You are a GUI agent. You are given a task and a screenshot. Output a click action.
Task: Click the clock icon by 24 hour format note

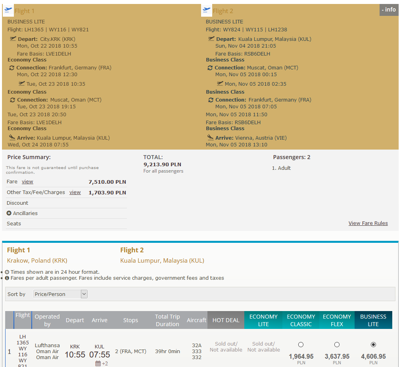[x=7, y=272]
